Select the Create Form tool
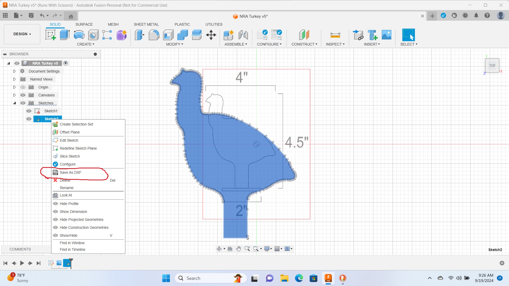The image size is (509, 286). click(x=122, y=35)
